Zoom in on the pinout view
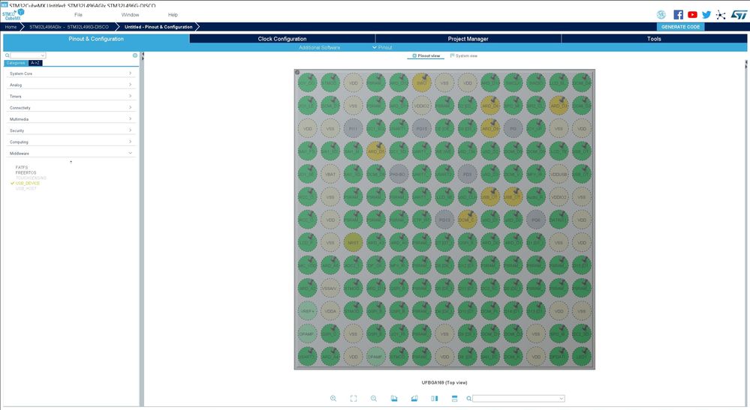The height and width of the screenshot is (410, 750). (333, 399)
